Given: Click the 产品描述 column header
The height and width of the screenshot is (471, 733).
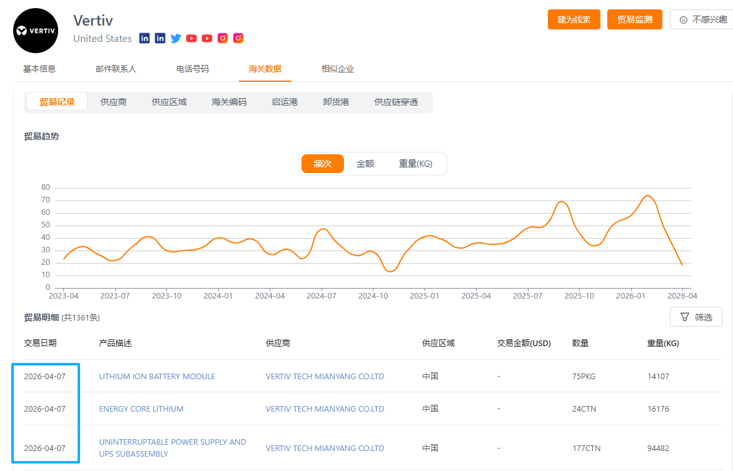Looking at the screenshot, I should 116,343.
